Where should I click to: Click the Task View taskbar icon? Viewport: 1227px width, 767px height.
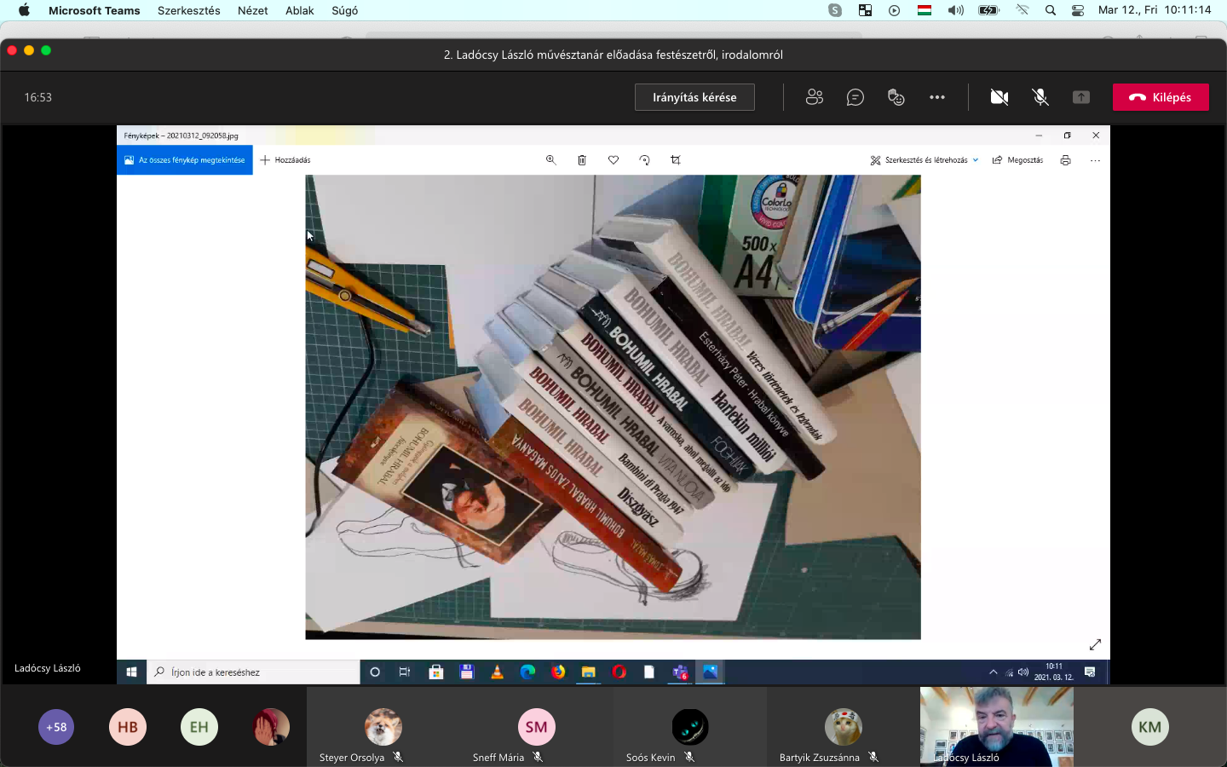[x=405, y=672]
